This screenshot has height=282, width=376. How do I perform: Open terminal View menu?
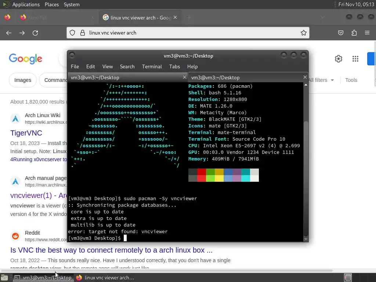(108, 67)
